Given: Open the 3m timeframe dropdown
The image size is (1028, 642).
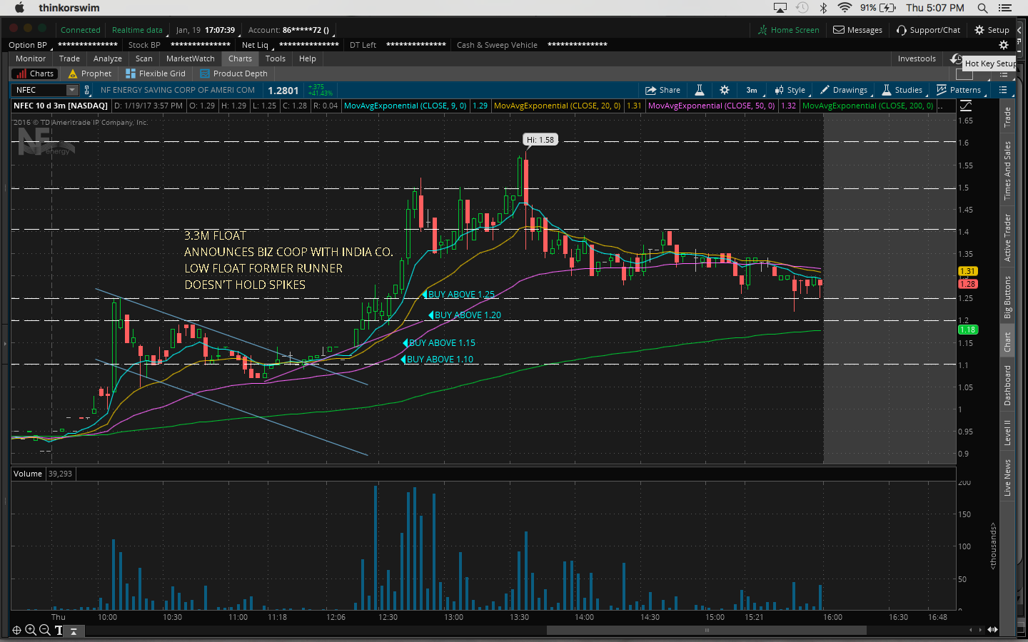Looking at the screenshot, I should tap(752, 90).
